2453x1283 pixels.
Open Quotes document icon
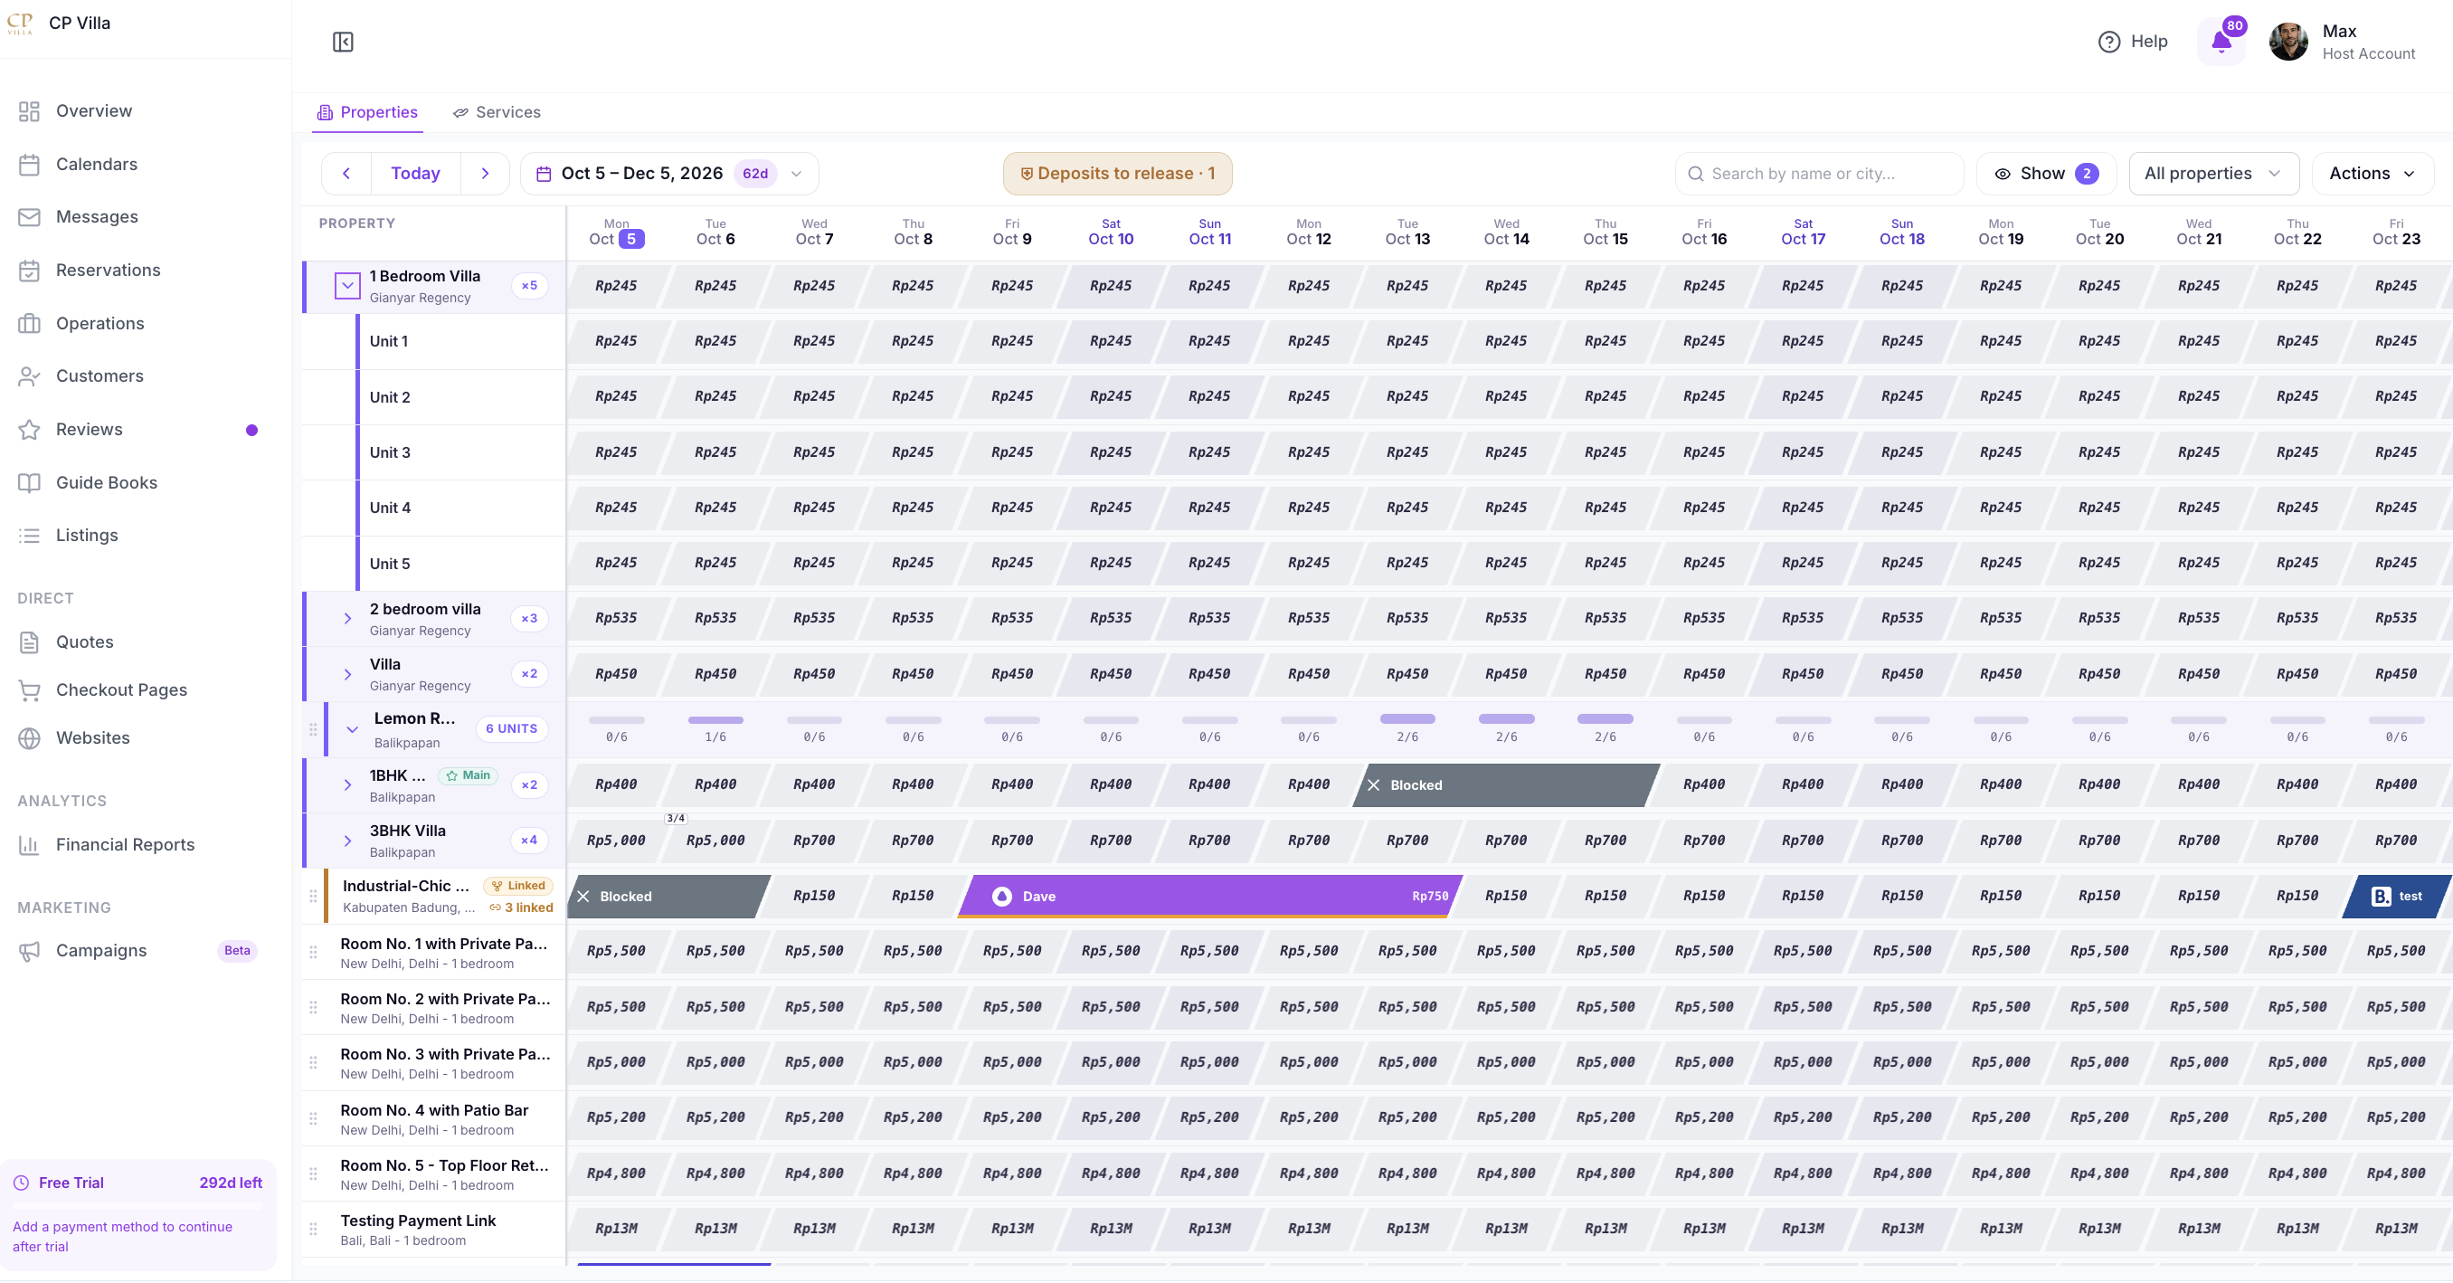click(x=30, y=642)
